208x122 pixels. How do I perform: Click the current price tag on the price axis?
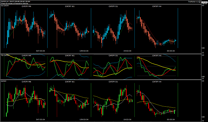(205, 2)
